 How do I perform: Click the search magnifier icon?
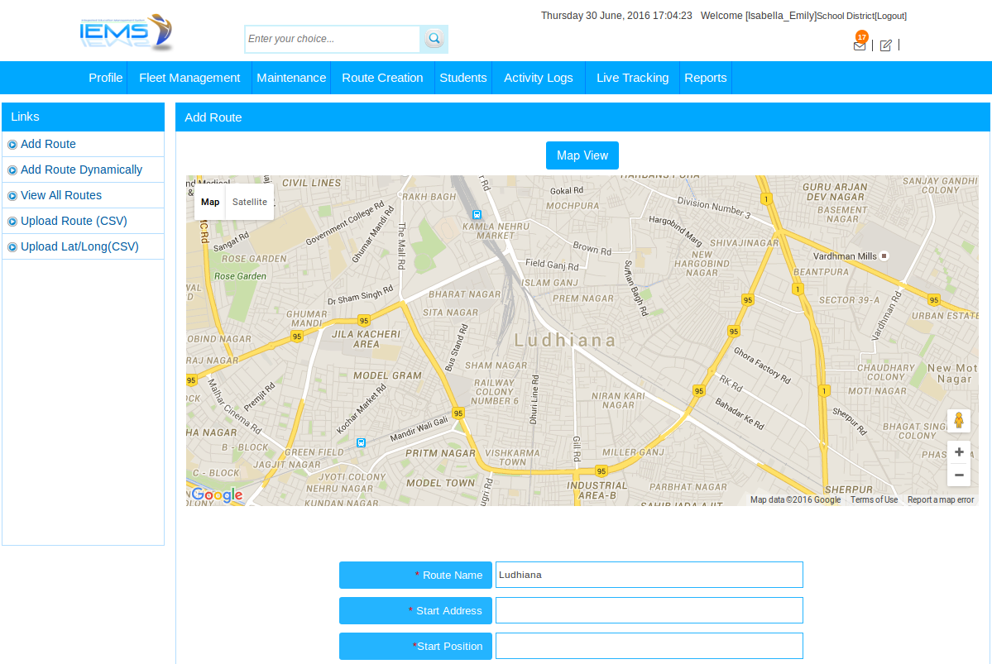click(x=434, y=39)
